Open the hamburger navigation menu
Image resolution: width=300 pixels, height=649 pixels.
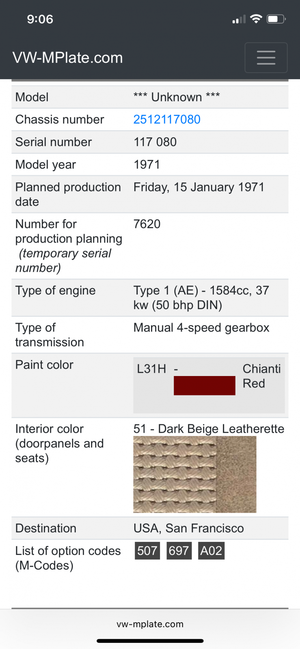coord(266,58)
